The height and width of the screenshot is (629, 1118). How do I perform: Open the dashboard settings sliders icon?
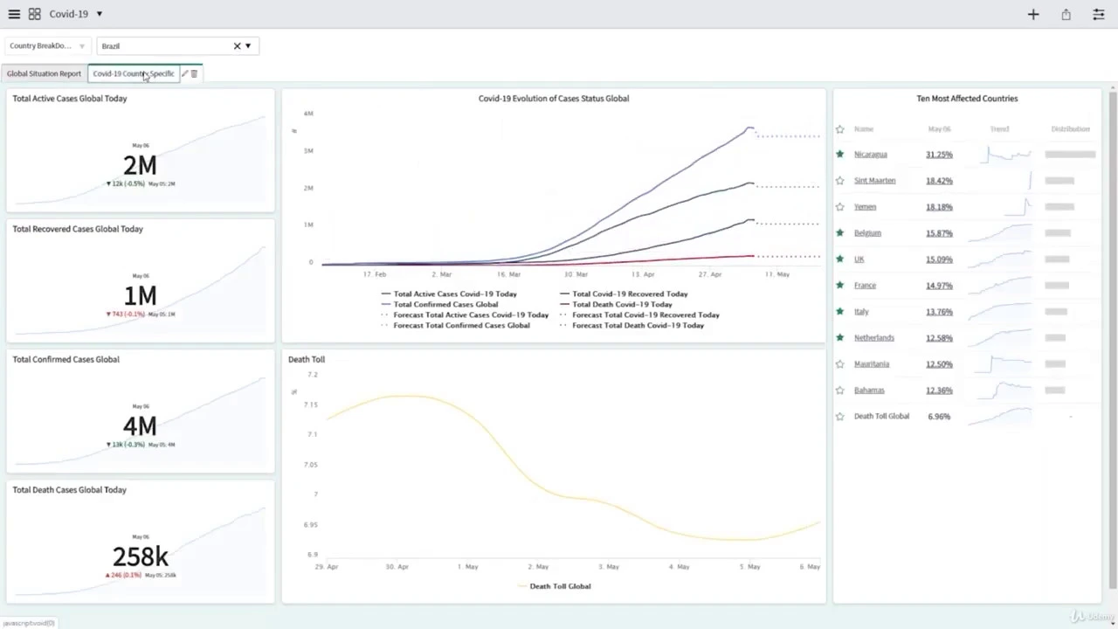[1099, 14]
